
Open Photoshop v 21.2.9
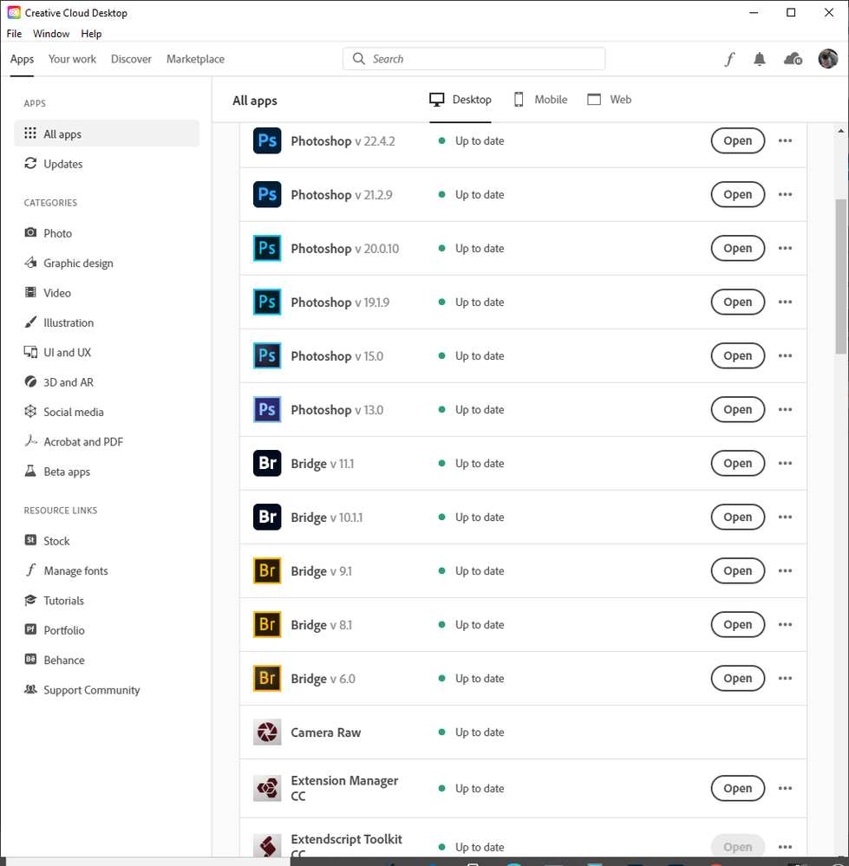[737, 194]
